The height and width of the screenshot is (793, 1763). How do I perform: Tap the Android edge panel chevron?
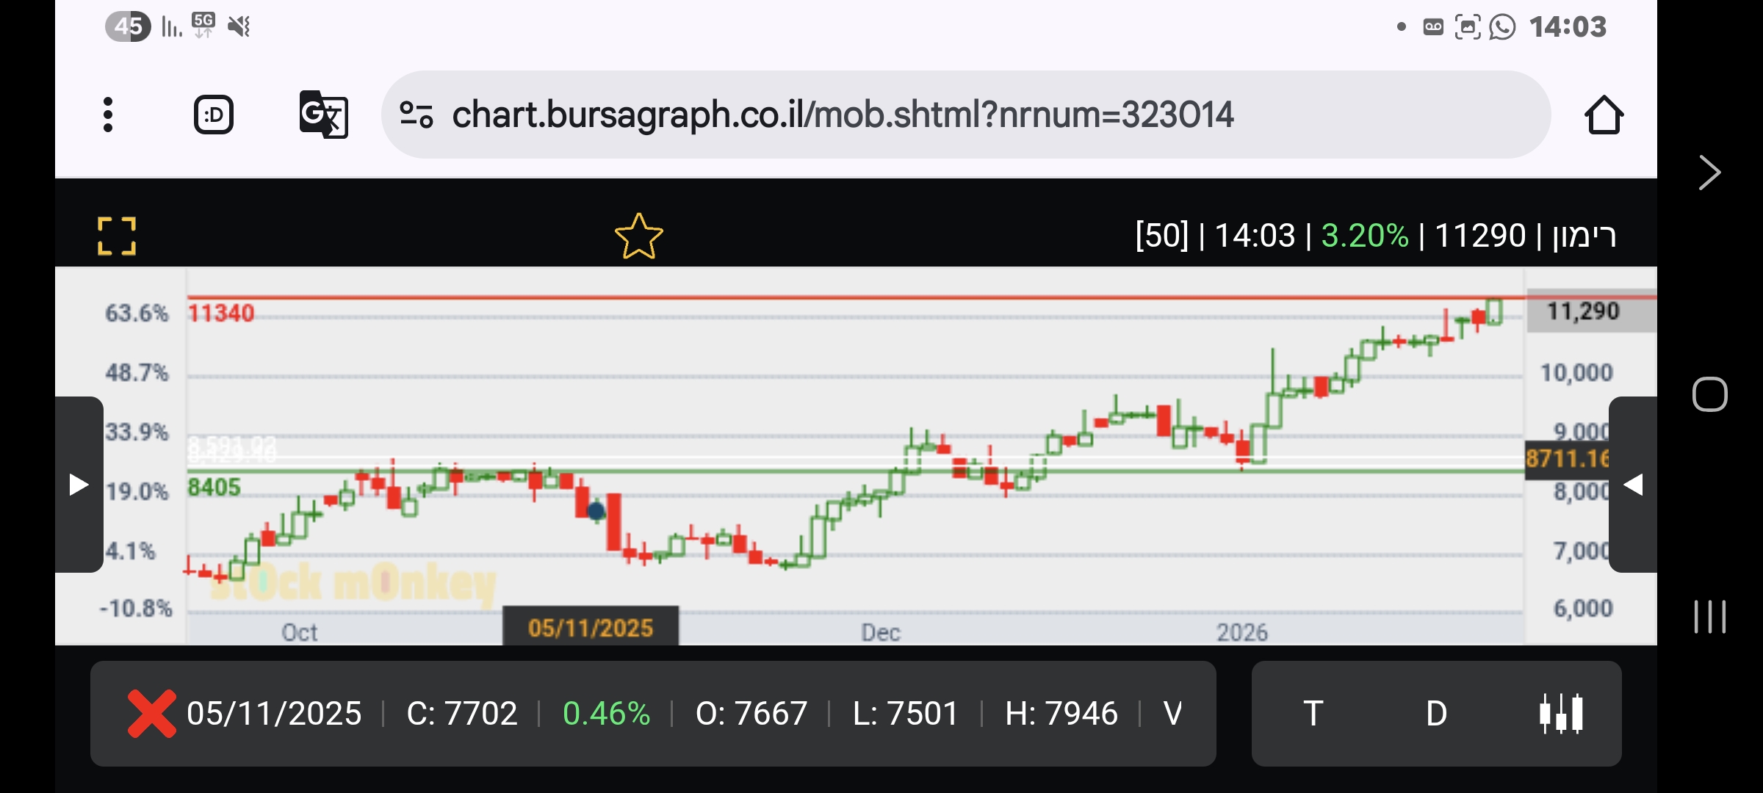click(1709, 173)
